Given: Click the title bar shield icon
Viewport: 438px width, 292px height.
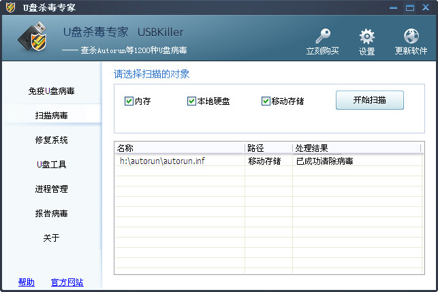Looking at the screenshot, I should [11, 7].
